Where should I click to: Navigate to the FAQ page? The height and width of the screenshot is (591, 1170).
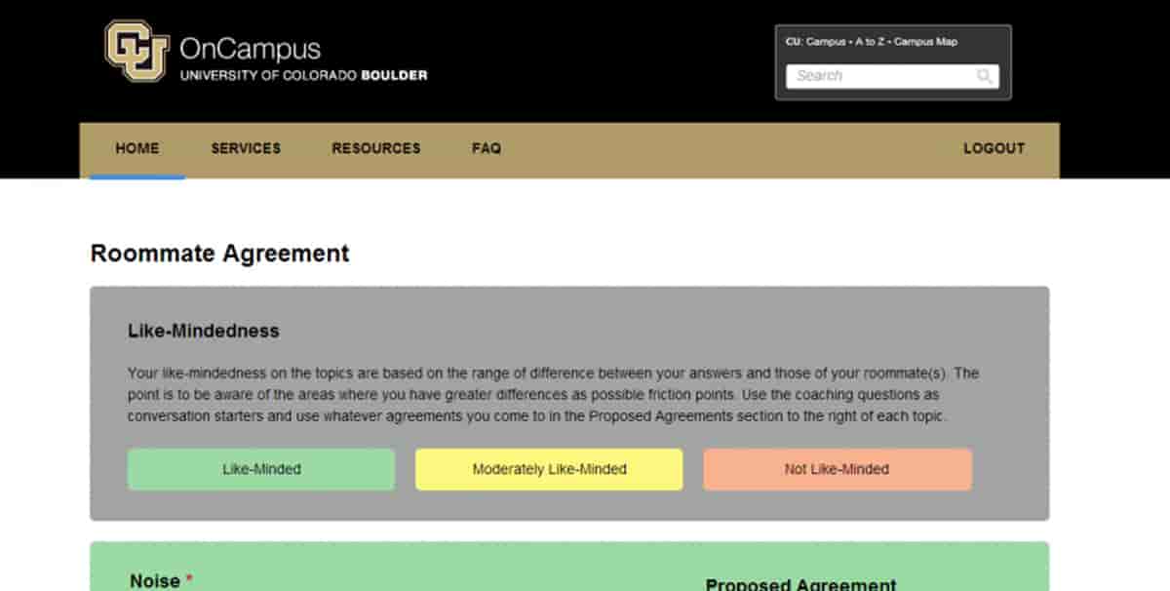coord(487,148)
